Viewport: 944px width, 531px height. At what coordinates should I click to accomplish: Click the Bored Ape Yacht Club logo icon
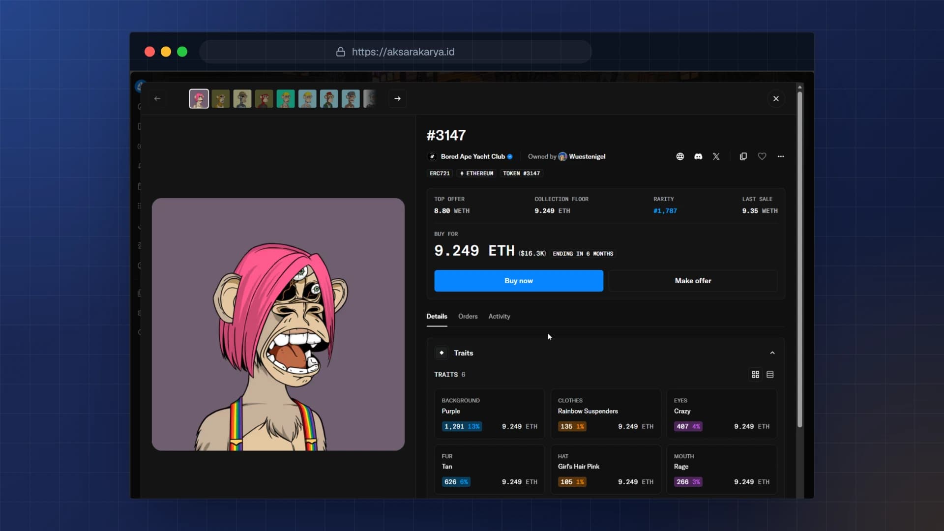coord(432,156)
